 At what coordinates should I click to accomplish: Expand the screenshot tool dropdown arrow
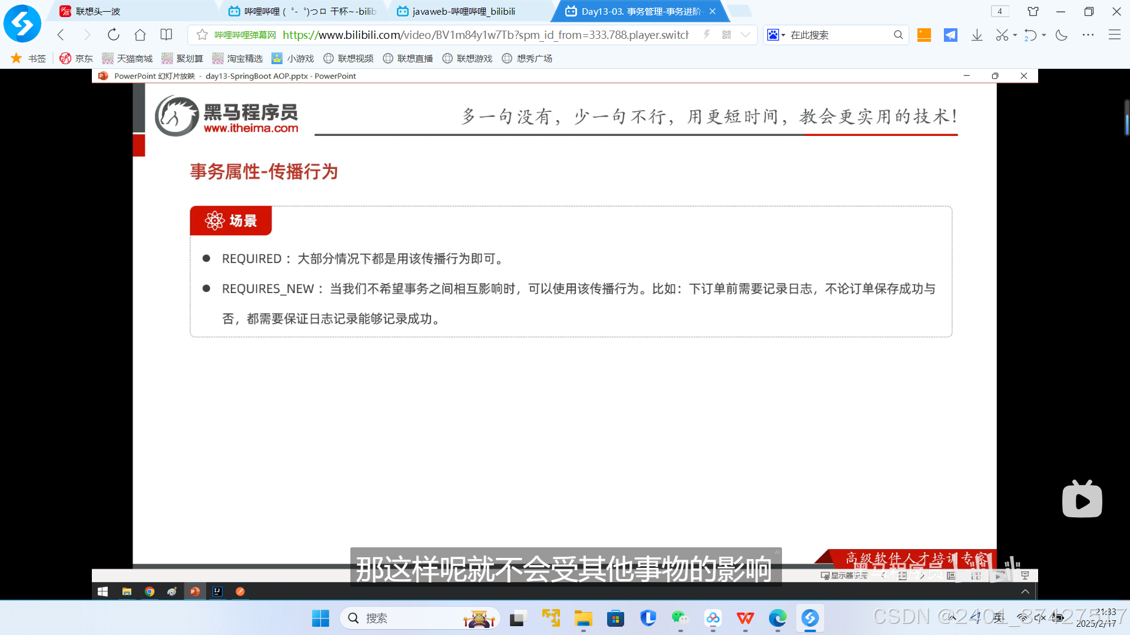[x=1015, y=35]
